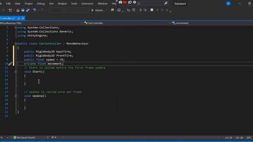
Task: Click the 'MonoBehaviour' base class text
Action: pos(77,44)
